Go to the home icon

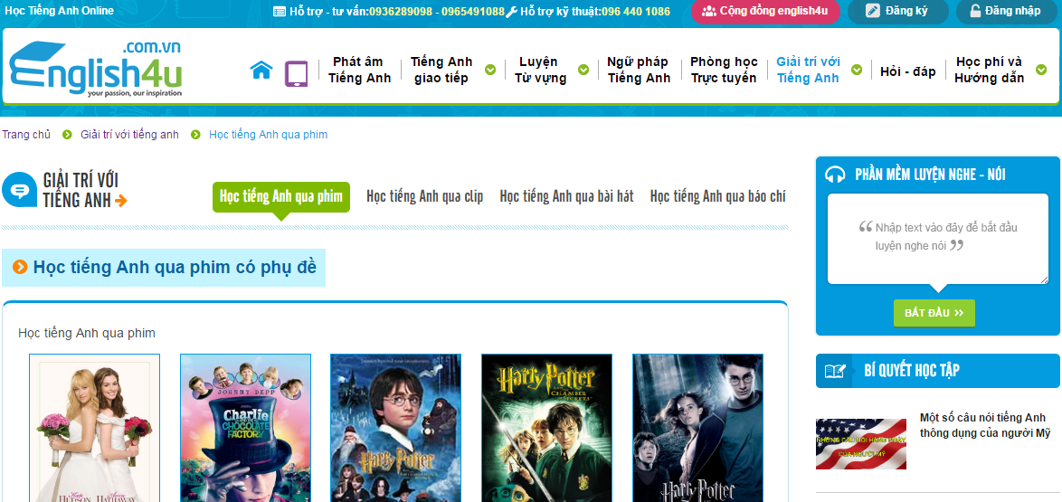[261, 70]
